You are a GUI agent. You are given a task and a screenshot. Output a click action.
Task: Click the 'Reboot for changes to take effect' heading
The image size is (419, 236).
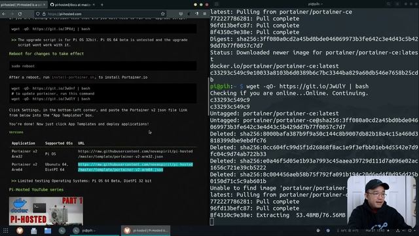point(46,54)
